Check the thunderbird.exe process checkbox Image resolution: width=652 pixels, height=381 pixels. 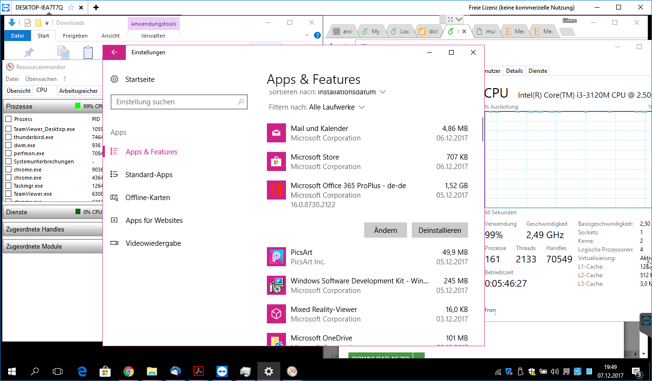[9, 137]
